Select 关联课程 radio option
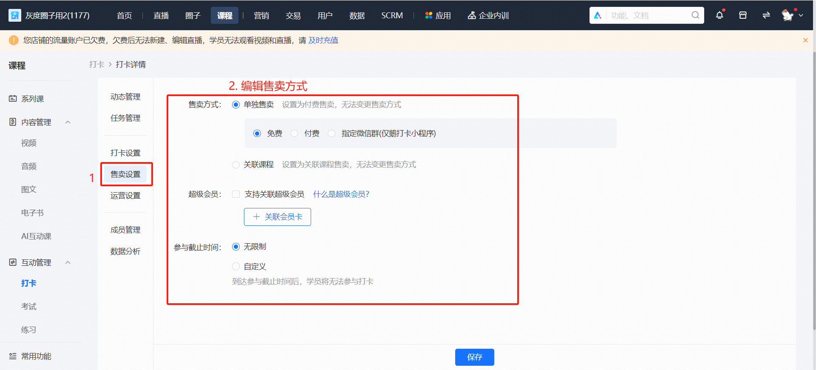Image resolution: width=816 pixels, height=370 pixels. click(236, 165)
